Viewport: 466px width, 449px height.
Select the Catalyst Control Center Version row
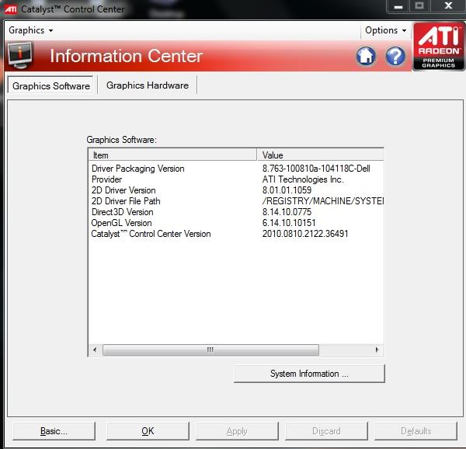pos(236,234)
